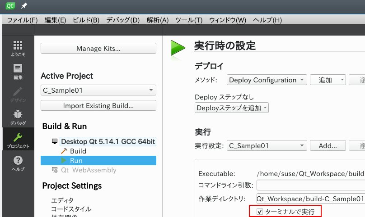Open the Deploy Configuration method dropdown
Screen dimensions: 365x217
coord(267,80)
